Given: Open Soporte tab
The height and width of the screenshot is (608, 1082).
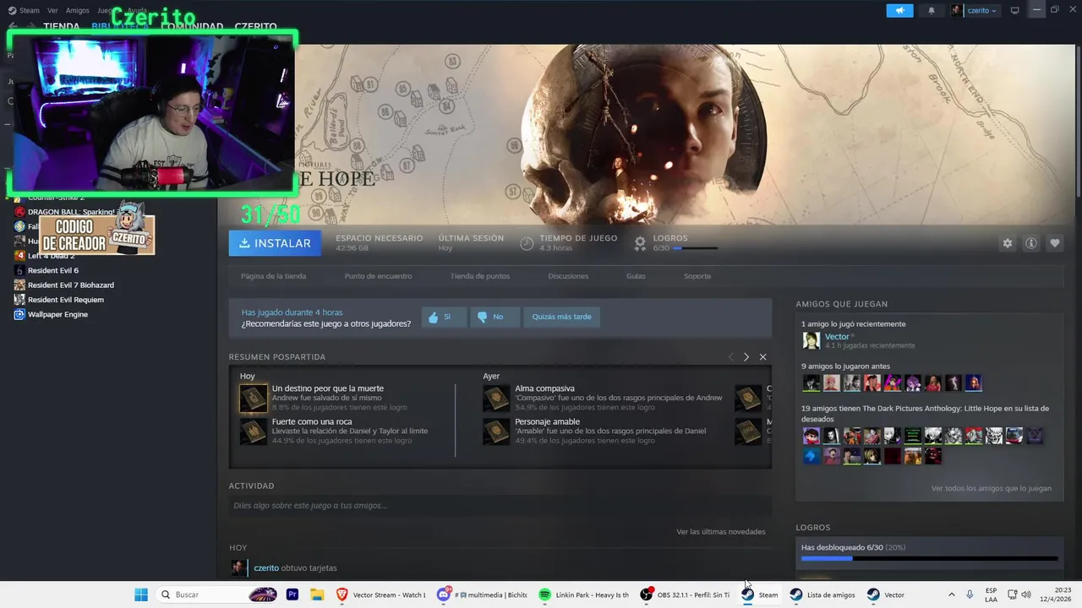Looking at the screenshot, I should 697,276.
